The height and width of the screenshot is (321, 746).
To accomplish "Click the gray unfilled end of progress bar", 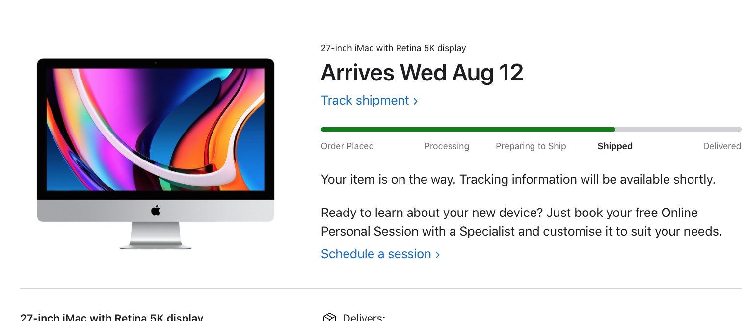I will [x=678, y=130].
